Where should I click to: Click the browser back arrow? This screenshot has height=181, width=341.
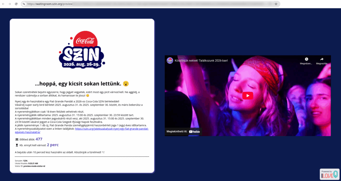click(x=3, y=4)
